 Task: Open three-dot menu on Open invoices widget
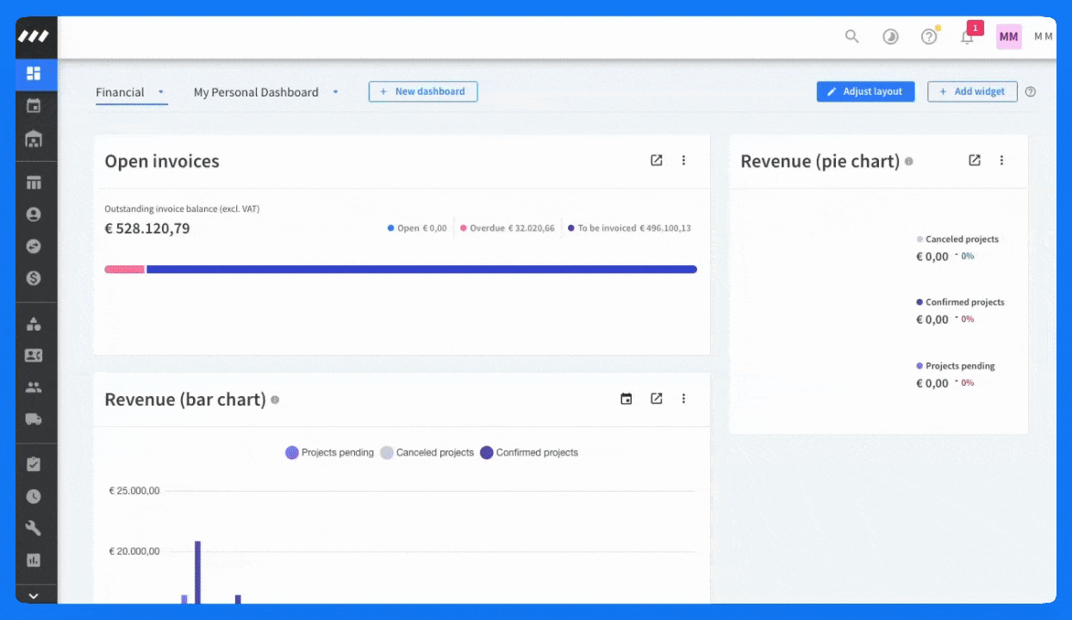point(684,160)
